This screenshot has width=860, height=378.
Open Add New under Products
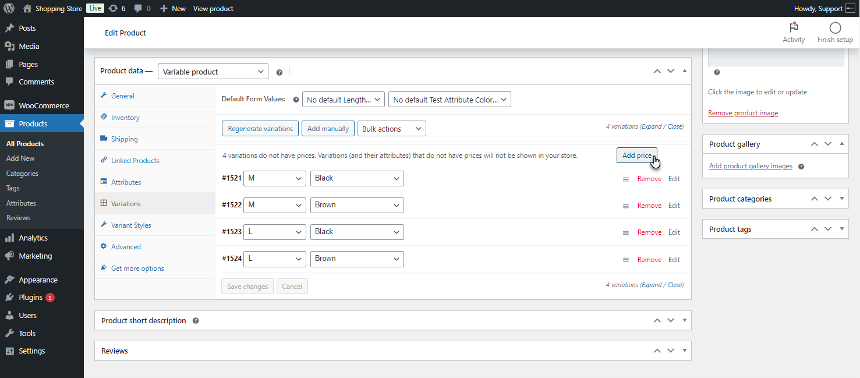coord(20,158)
